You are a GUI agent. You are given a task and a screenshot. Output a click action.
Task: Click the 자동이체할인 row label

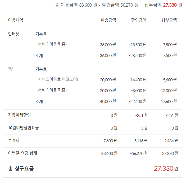pos(19,115)
